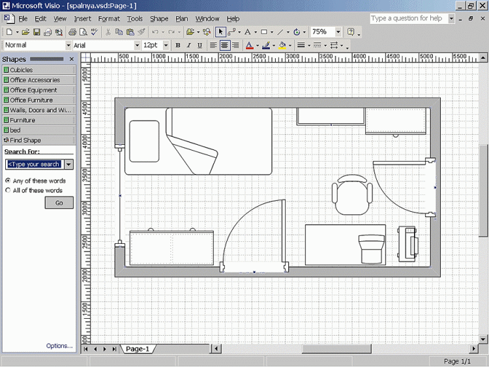This screenshot has width=489, height=367.
Task: Select the Page-1 tab
Action: click(x=138, y=349)
